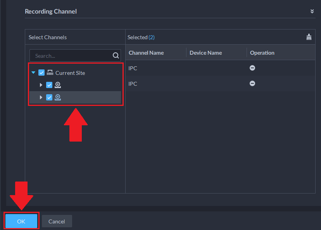This screenshot has width=321, height=230.
Task: Focus the channel Search input field
Action: click(75, 55)
